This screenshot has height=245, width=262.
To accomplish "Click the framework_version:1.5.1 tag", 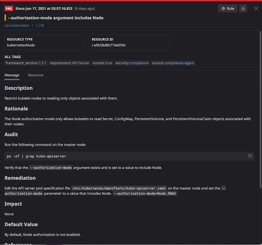I will pyautogui.click(x=26, y=63).
